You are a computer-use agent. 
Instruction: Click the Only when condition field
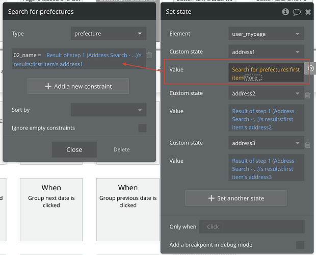pos(252,226)
